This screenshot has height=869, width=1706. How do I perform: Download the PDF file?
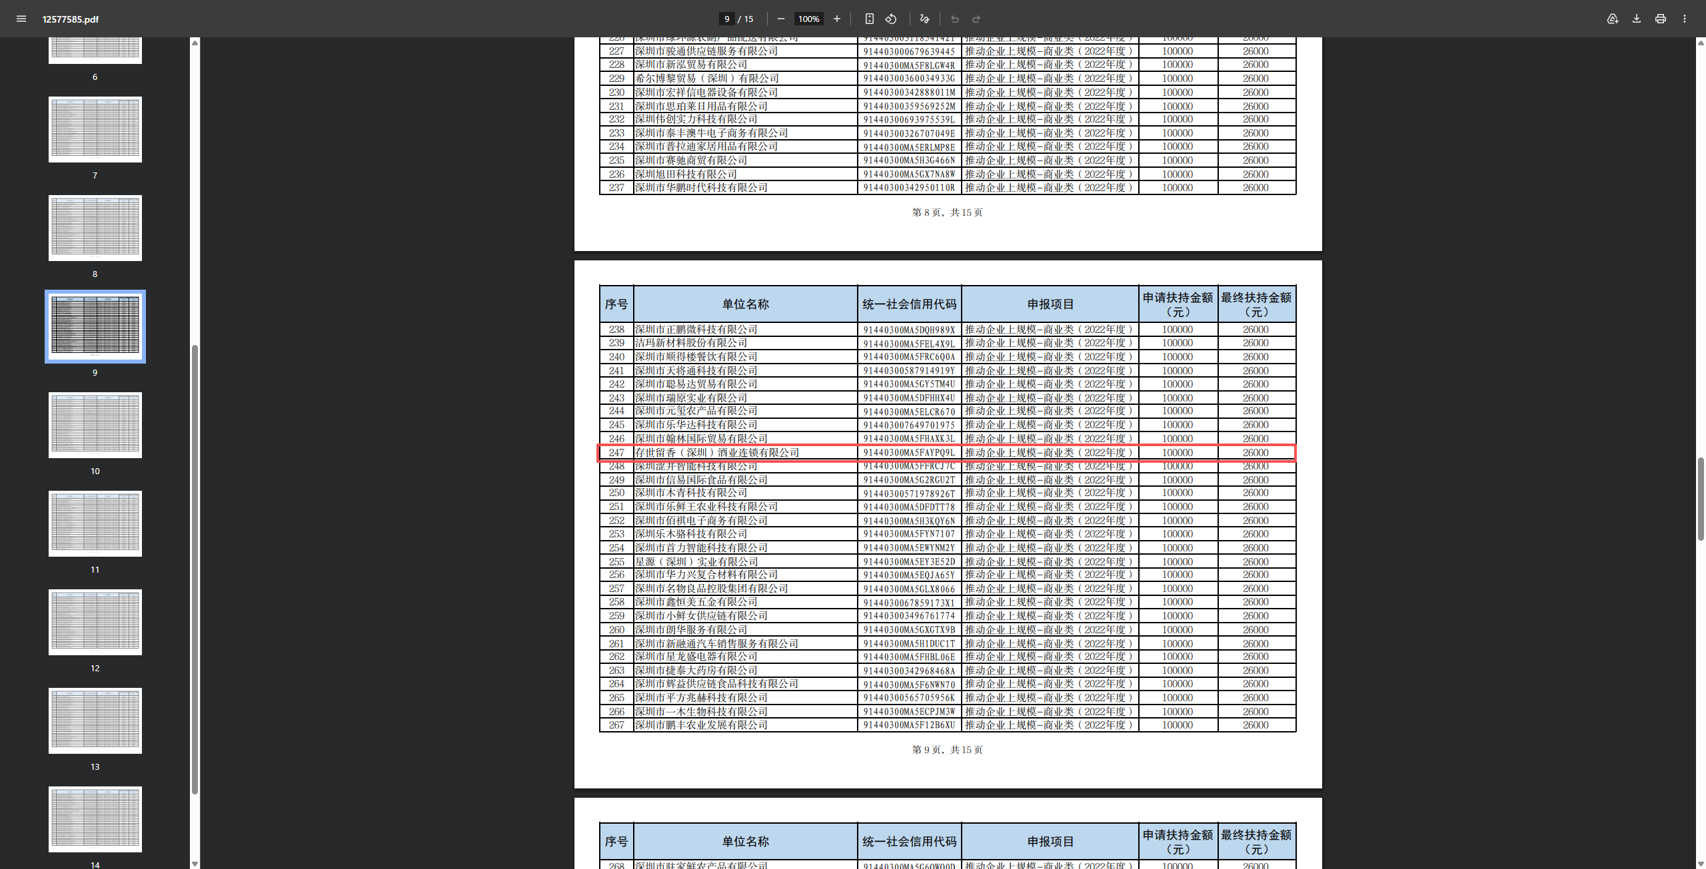coord(1637,19)
